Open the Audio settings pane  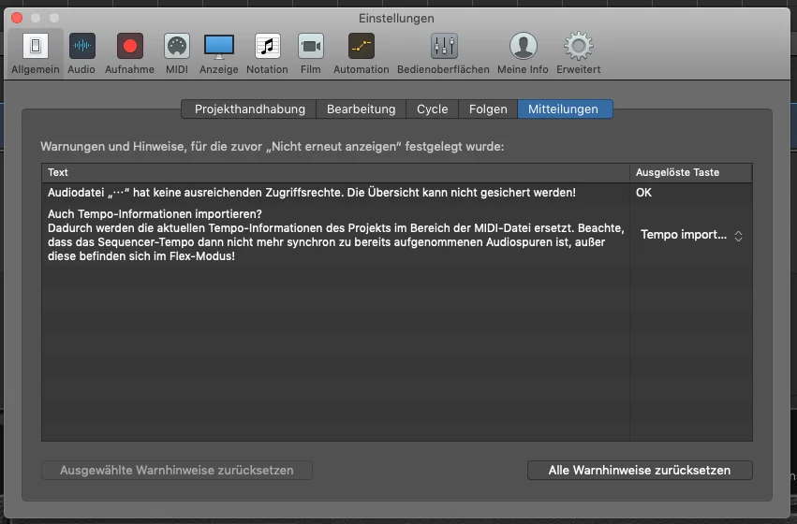(x=81, y=52)
